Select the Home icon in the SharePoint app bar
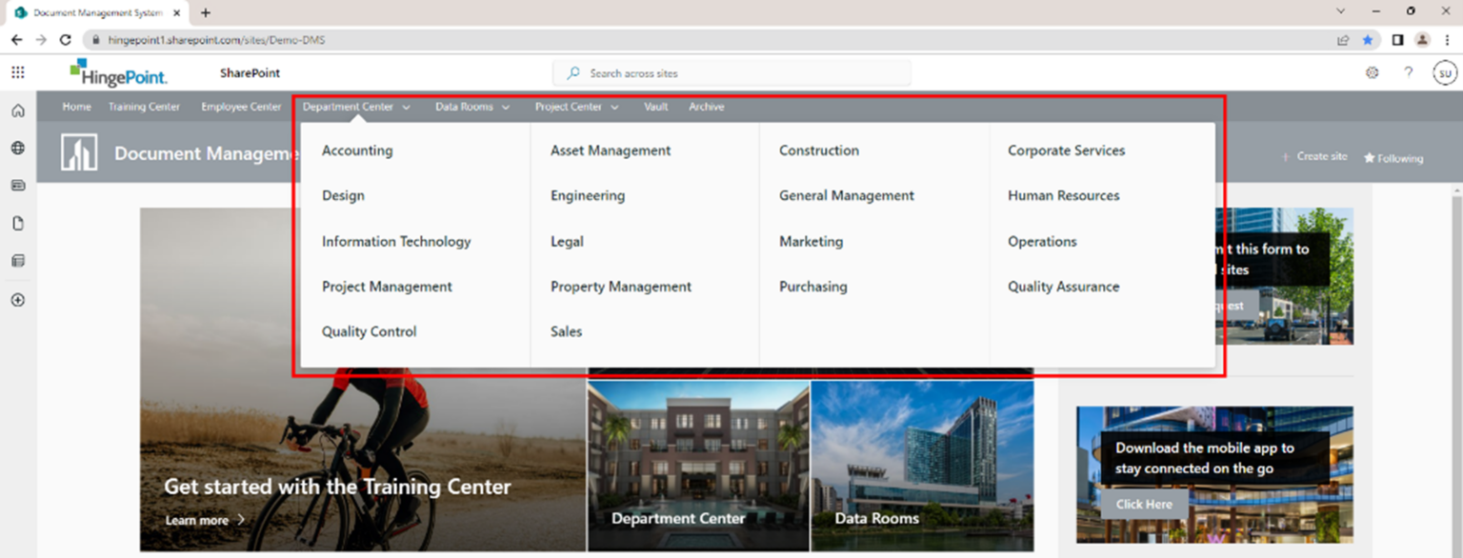 (17, 110)
